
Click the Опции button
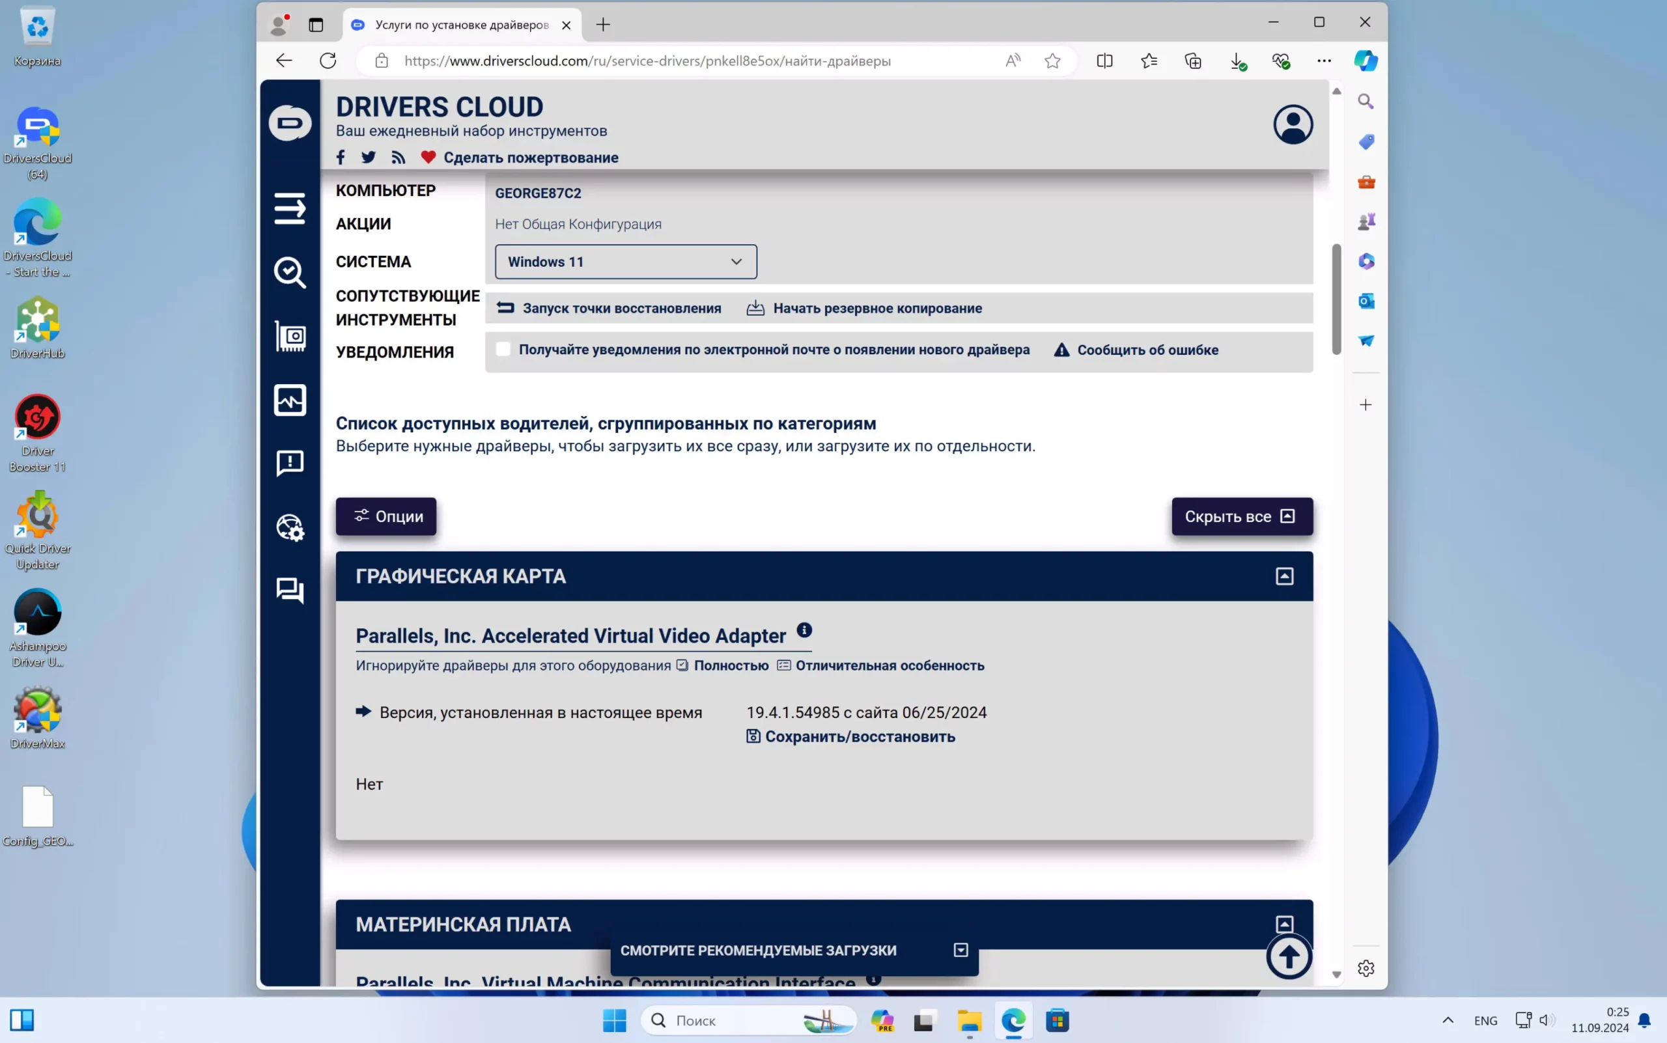tap(386, 516)
